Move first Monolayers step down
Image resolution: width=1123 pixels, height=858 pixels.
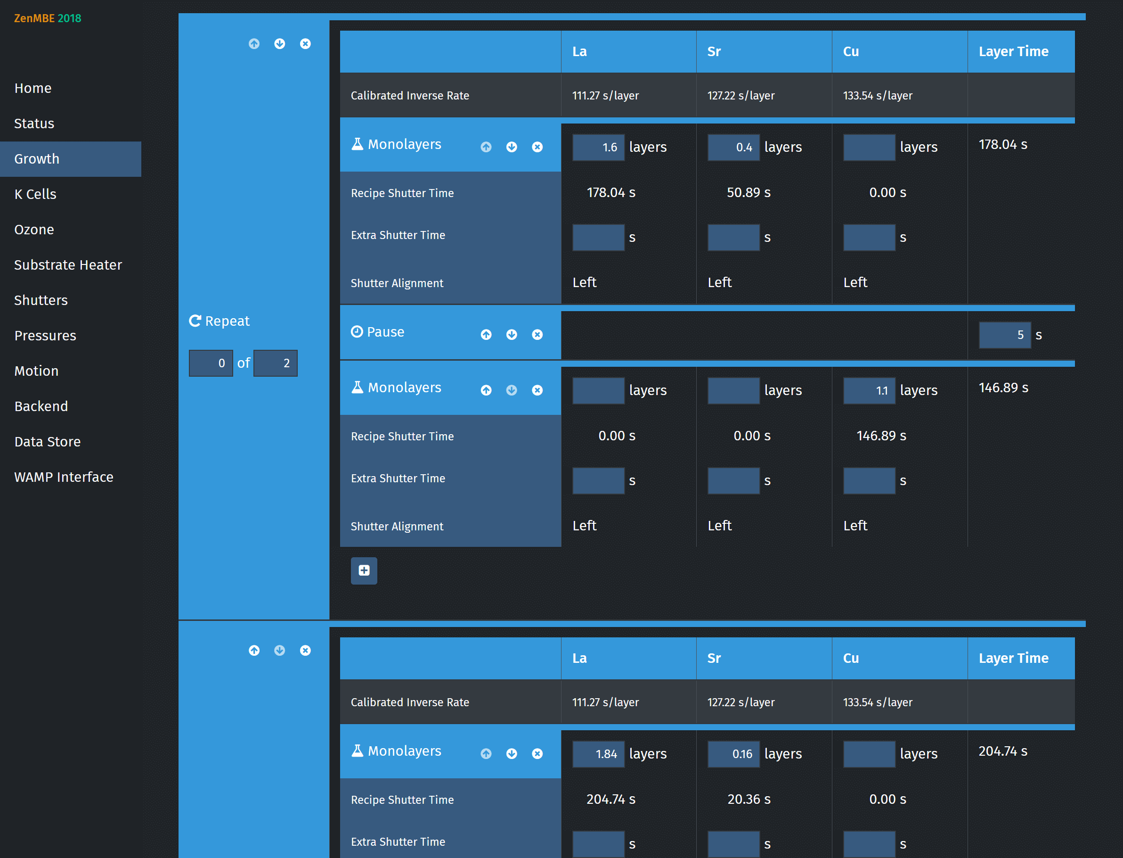(512, 147)
